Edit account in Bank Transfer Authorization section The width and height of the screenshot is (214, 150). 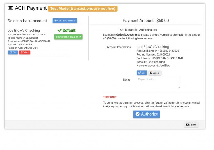(142, 73)
